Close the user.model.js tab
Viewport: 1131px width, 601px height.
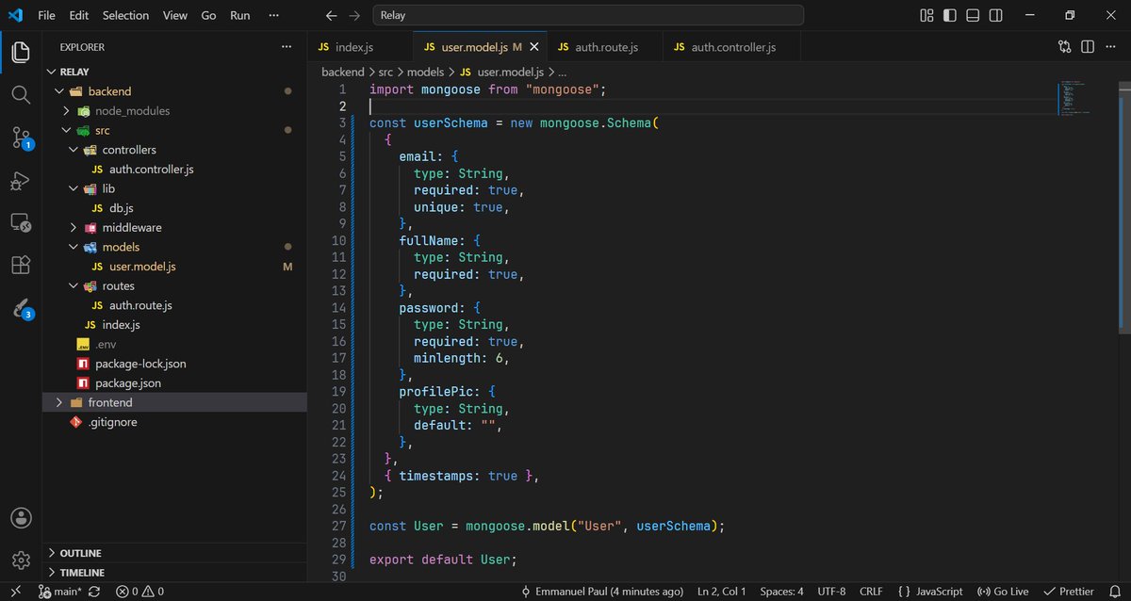534,47
